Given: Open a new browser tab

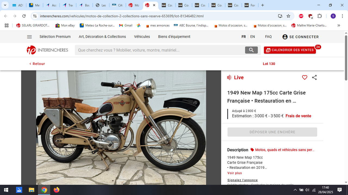Looking at the screenshot, I should (262, 5).
